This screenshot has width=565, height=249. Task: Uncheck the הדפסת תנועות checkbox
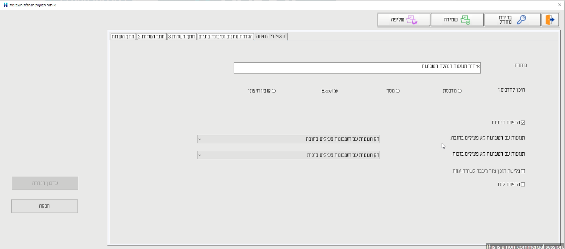point(523,123)
